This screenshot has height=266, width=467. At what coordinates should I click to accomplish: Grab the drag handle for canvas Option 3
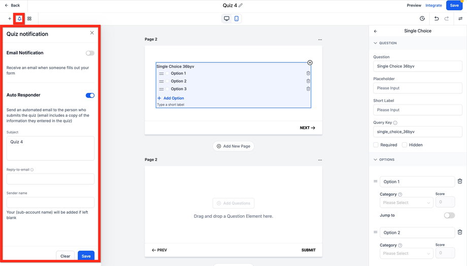161,89
